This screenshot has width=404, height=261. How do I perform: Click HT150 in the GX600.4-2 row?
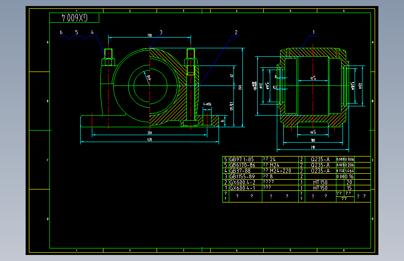coord(320,182)
